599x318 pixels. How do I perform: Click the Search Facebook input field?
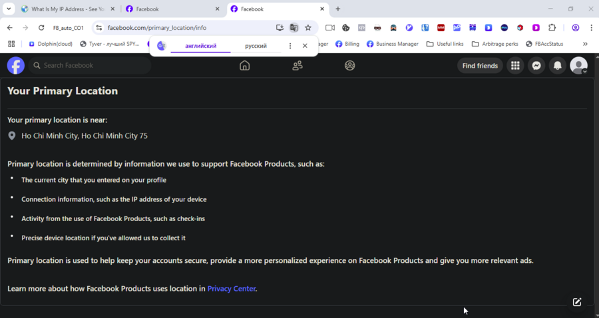pyautogui.click(x=93, y=66)
